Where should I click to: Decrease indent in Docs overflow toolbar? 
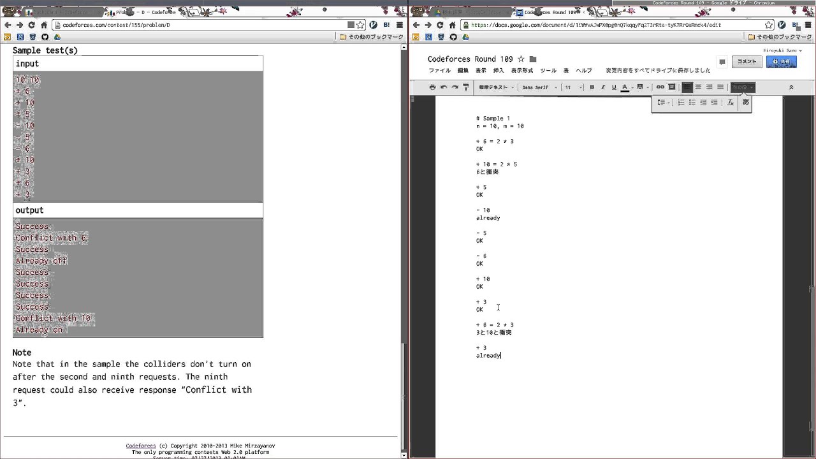703,103
